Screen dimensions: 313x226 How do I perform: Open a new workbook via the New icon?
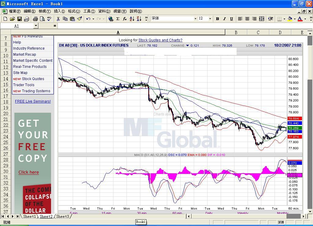click(x=5, y=19)
